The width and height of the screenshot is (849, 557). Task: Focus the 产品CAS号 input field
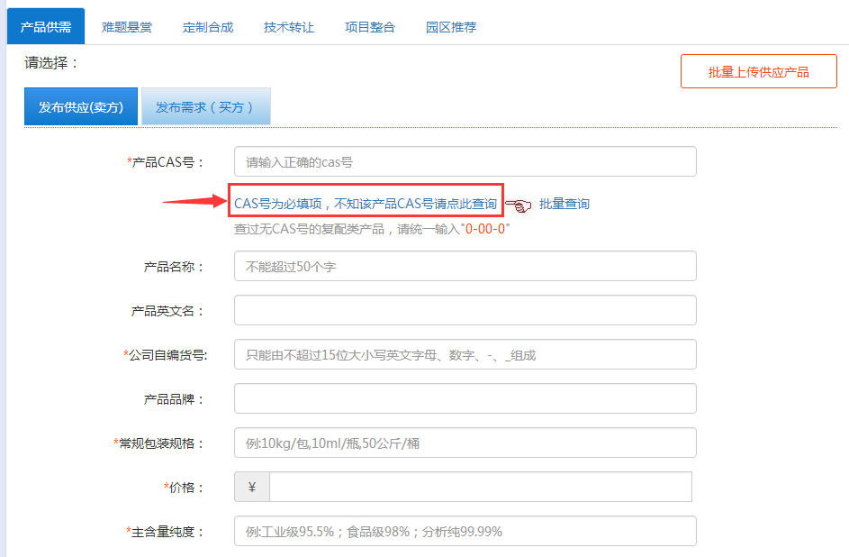(x=465, y=162)
